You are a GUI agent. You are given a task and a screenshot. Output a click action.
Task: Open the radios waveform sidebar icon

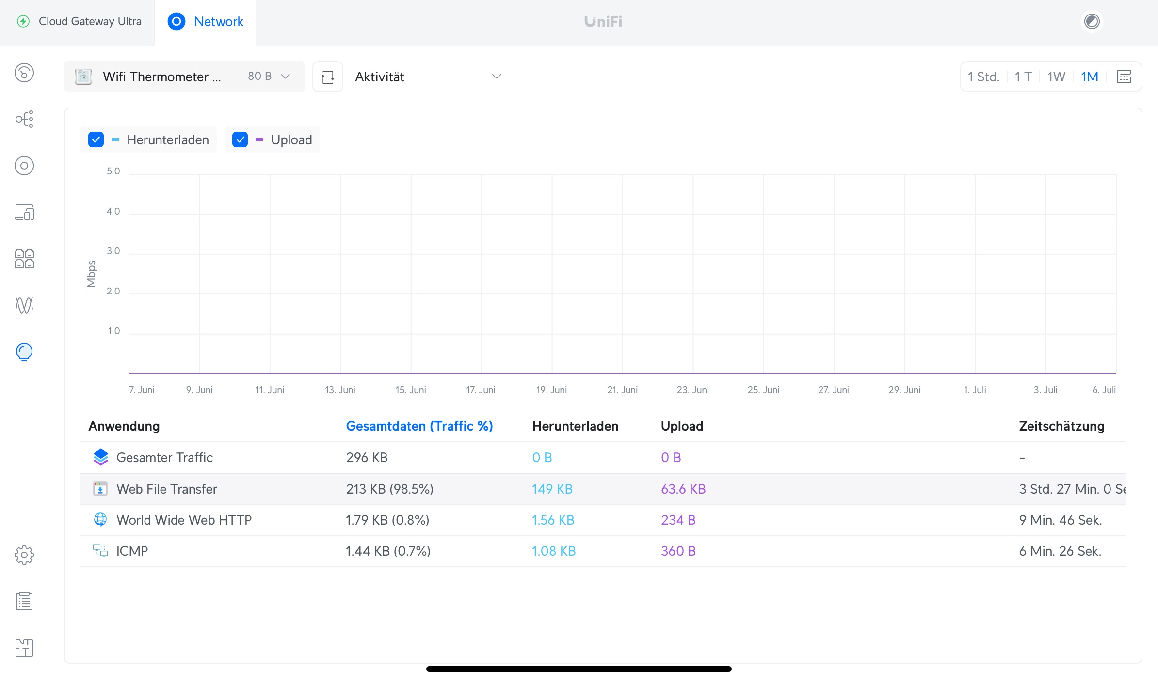(24, 305)
